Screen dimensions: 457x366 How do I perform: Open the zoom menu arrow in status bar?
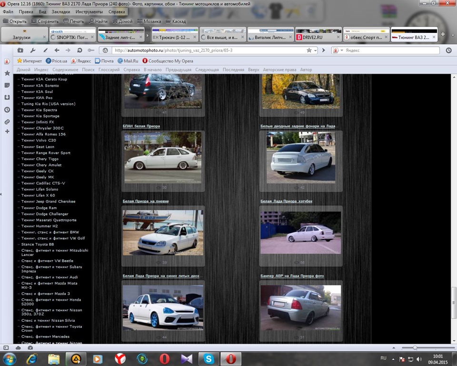tap(394, 347)
